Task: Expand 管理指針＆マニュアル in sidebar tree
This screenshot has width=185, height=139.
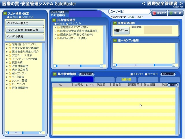Action: click(x=7, y=45)
